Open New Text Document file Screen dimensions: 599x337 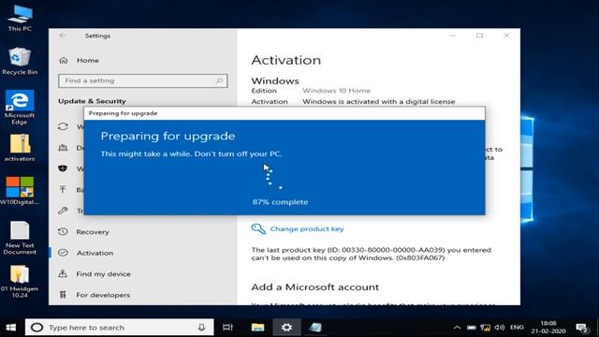tap(20, 238)
